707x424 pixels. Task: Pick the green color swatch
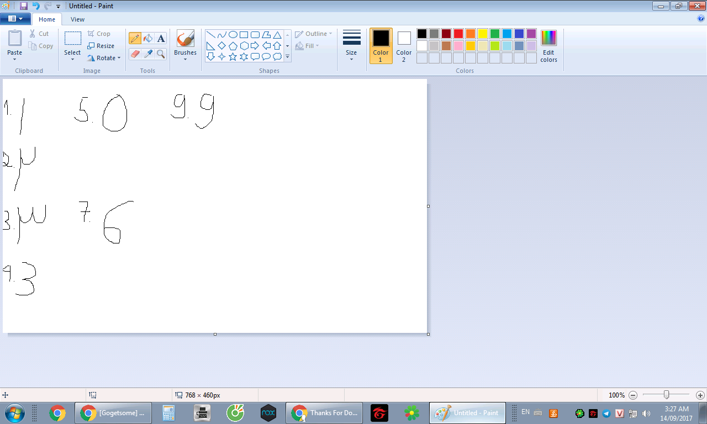tap(495, 34)
